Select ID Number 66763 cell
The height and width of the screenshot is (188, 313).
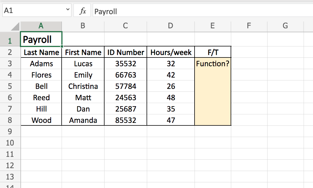click(126, 75)
